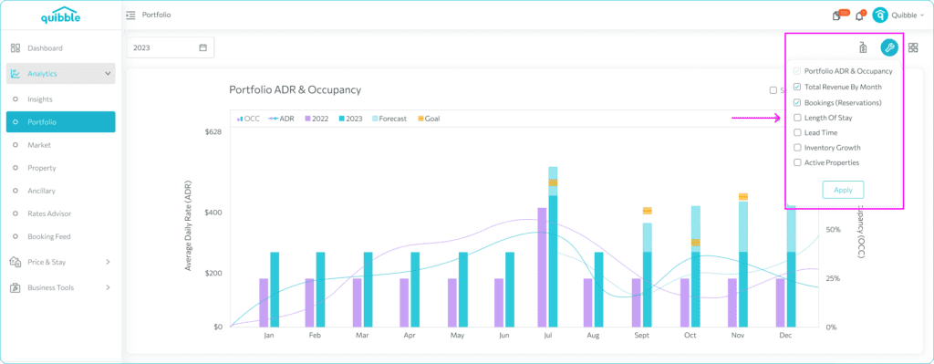Select Portfolio in sidebar
This screenshot has height=364, width=934.
click(61, 121)
